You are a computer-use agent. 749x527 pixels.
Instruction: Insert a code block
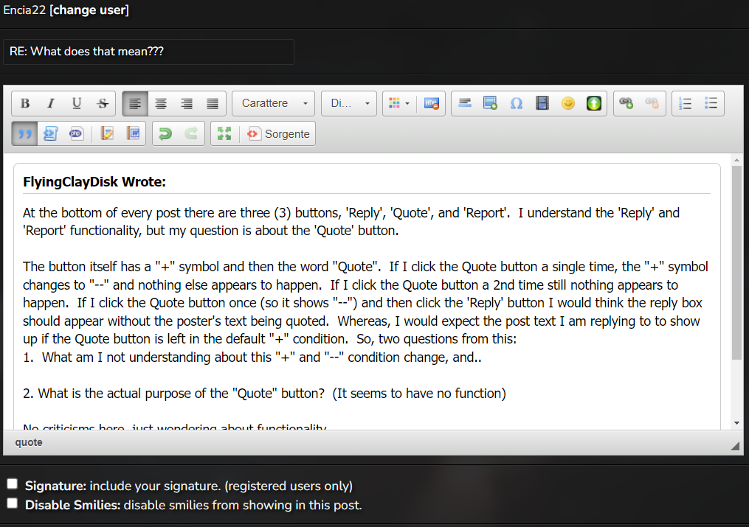pyautogui.click(x=51, y=134)
